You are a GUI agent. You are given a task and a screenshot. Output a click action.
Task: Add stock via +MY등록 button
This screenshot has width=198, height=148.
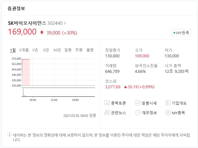click(181, 33)
